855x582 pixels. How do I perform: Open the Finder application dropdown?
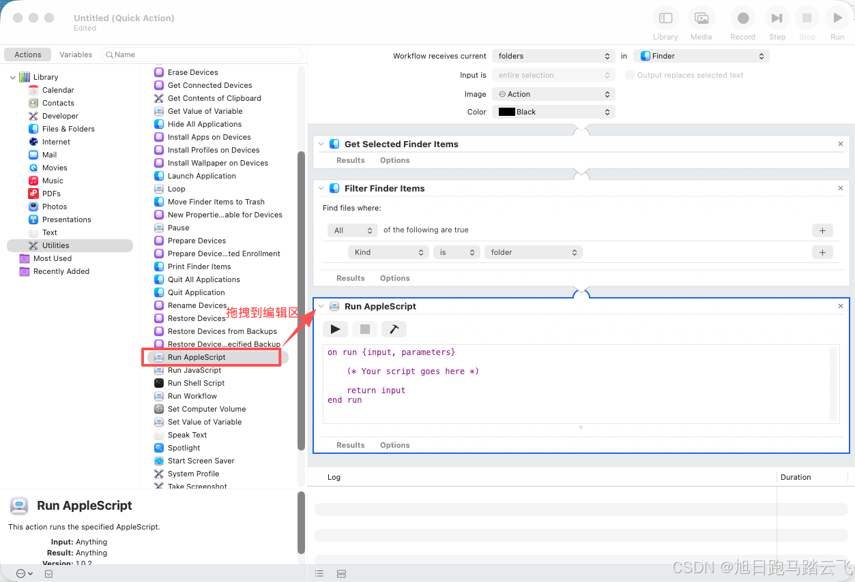click(x=701, y=56)
